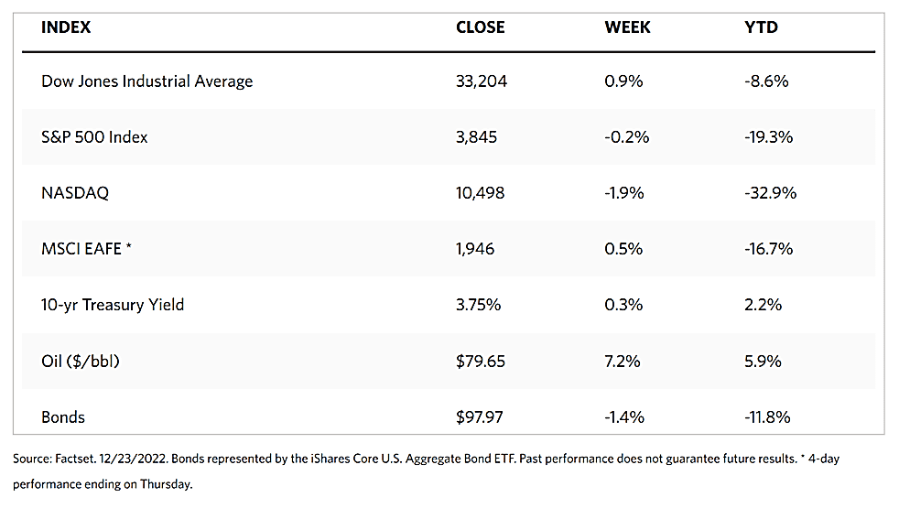Click the Oil weekly change 7.2%
Viewport: 899px width, 508px height.
[623, 361]
